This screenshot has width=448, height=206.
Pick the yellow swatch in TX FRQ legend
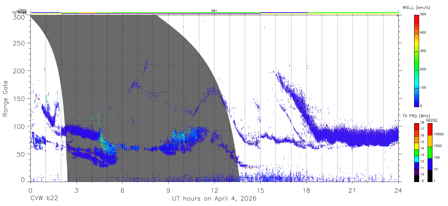(417, 145)
